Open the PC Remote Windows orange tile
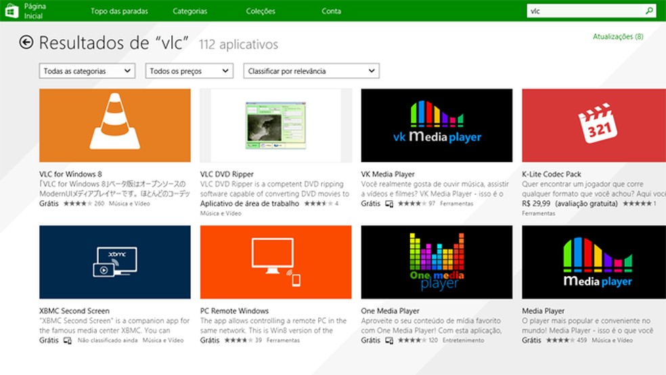Viewport: 666px width, 375px height. [275, 262]
